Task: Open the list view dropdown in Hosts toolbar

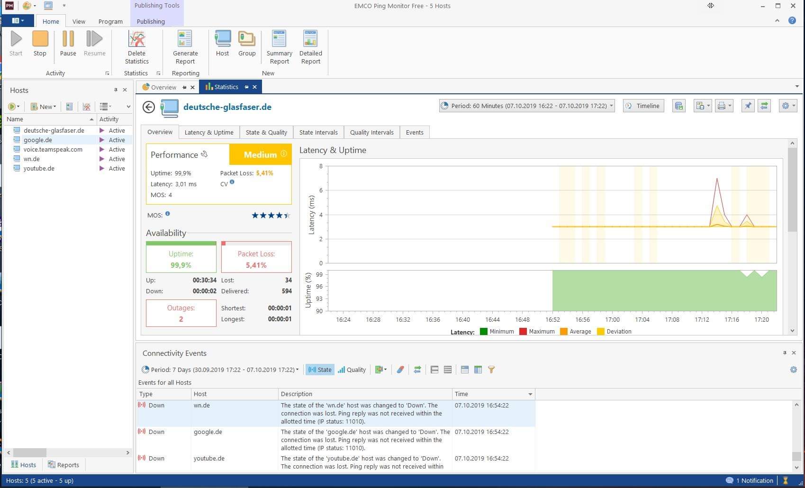Action: click(106, 107)
